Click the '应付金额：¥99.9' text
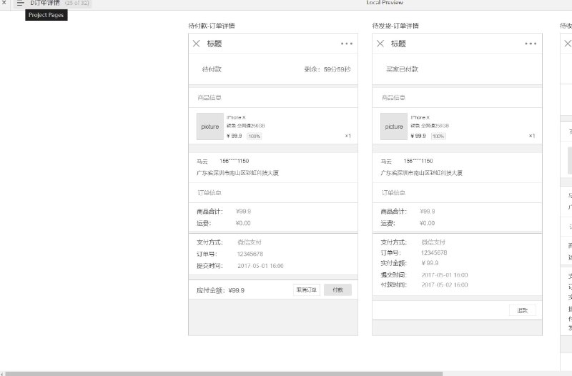The height and width of the screenshot is (376, 572). click(x=220, y=291)
